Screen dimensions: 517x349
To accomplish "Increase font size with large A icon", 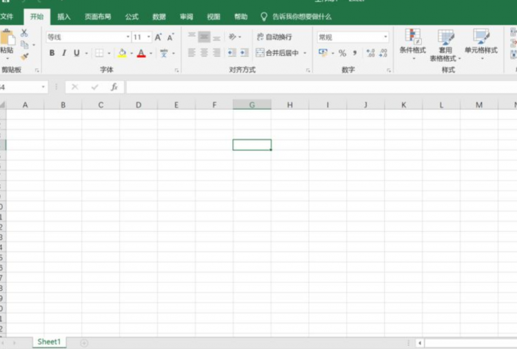I will (x=158, y=37).
